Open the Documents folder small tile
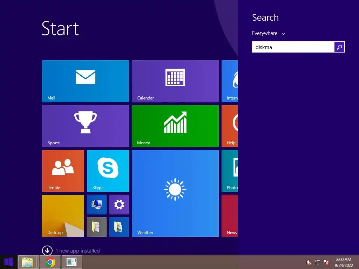 point(97,227)
